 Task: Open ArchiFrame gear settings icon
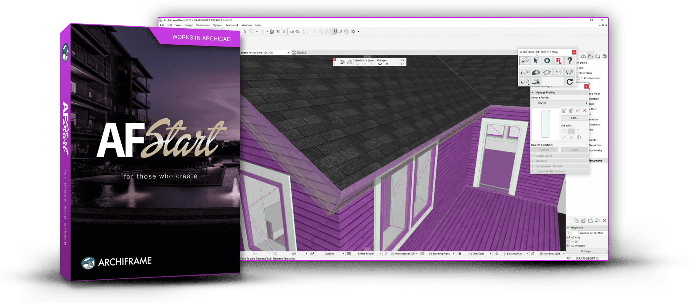click(x=547, y=61)
